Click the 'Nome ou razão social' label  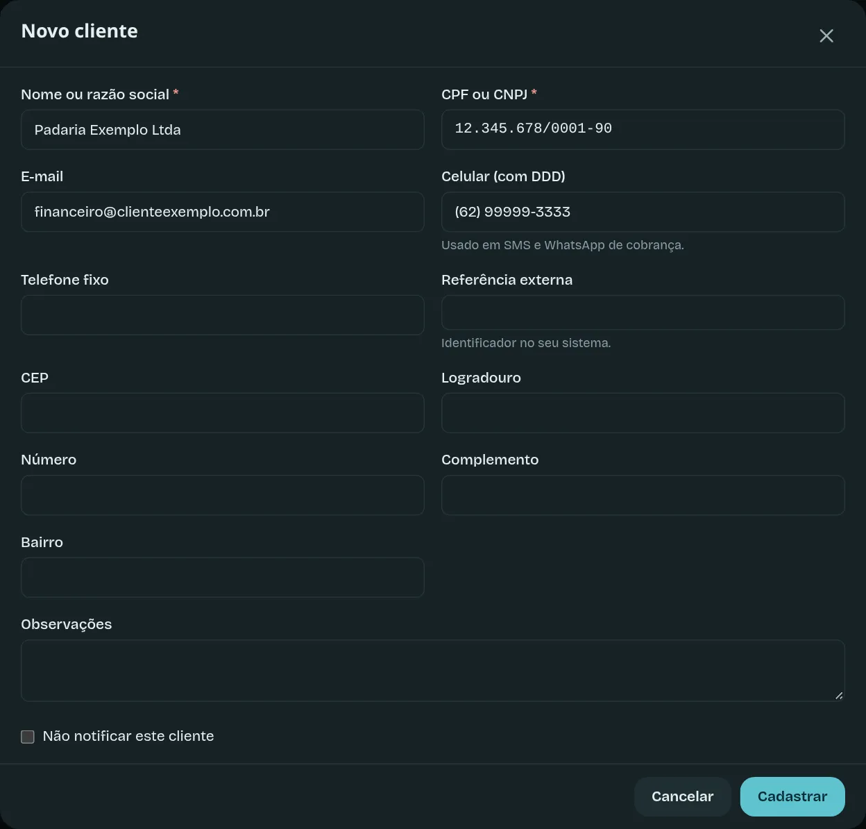click(x=95, y=94)
